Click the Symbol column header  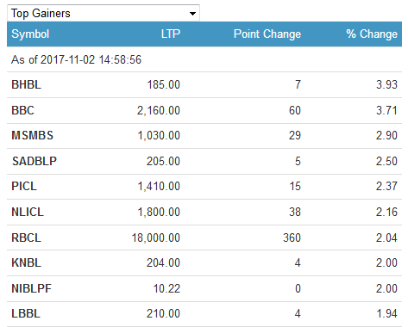30,34
